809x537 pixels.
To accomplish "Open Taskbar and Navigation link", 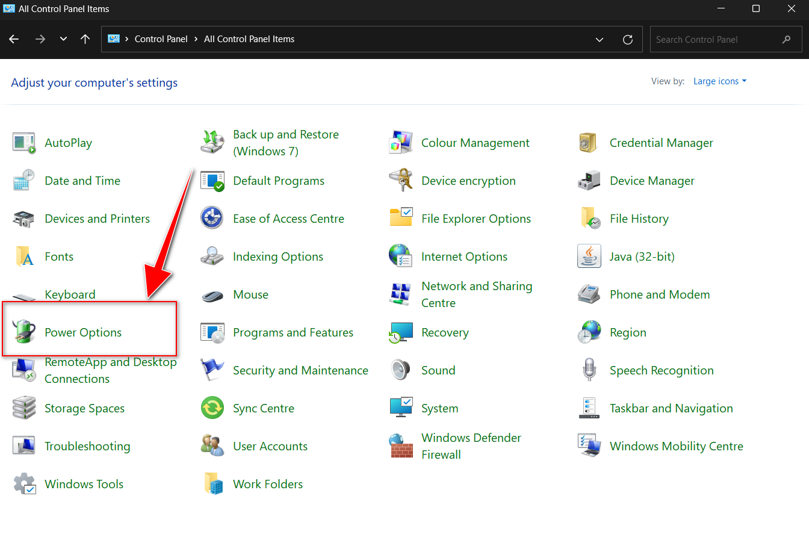I will tap(671, 409).
